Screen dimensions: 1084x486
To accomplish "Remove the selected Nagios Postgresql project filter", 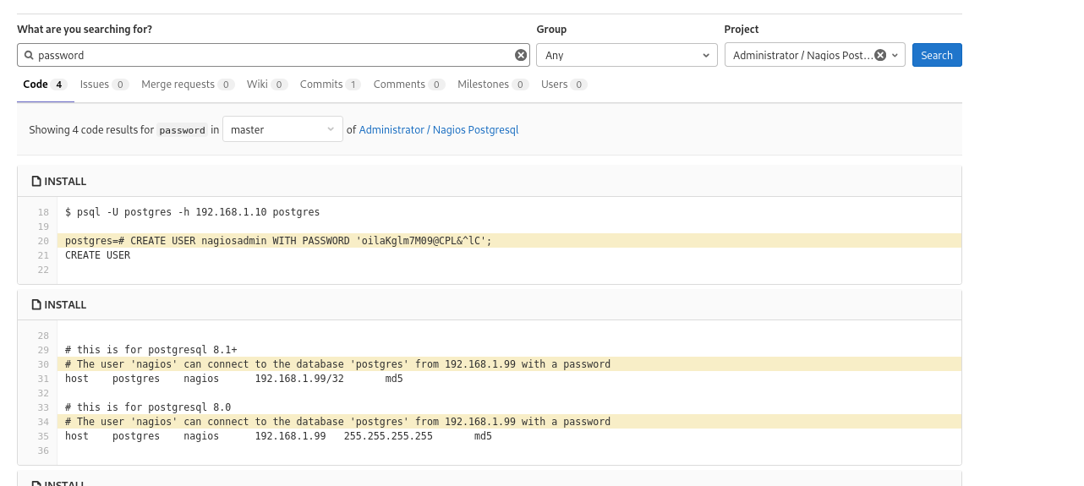I will pyautogui.click(x=879, y=55).
